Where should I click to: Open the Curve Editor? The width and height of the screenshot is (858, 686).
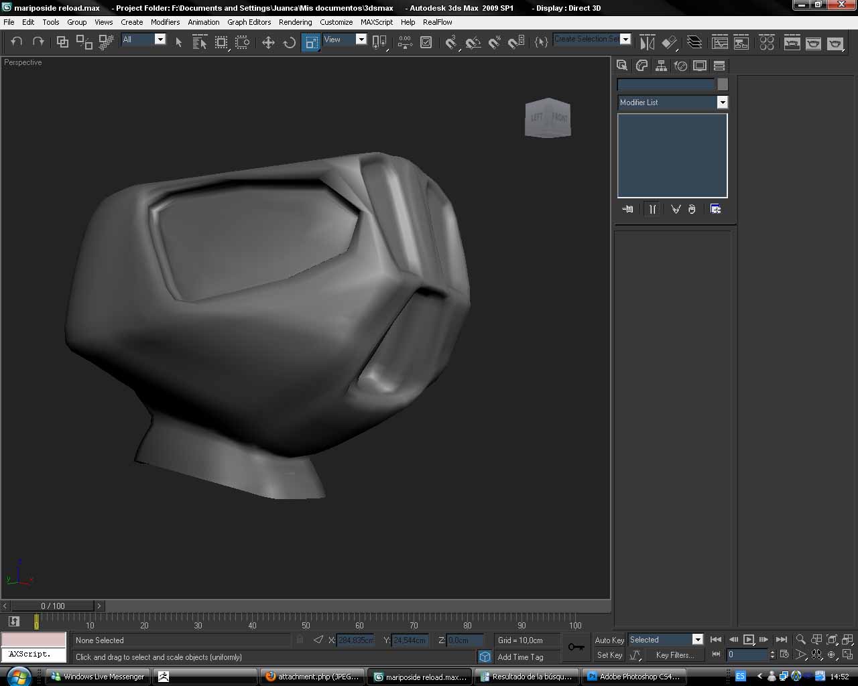point(720,42)
